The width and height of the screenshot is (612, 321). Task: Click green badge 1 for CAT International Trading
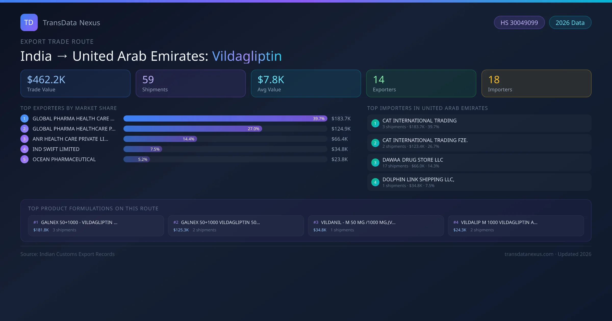[x=375, y=123]
